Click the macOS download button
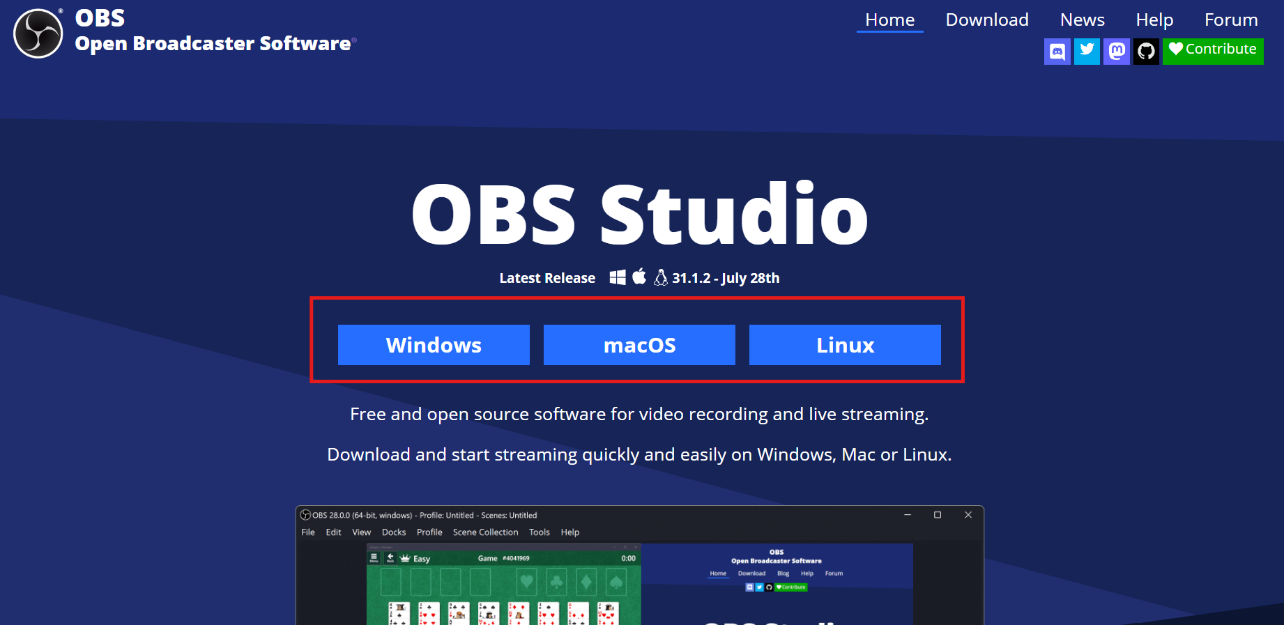The height and width of the screenshot is (625, 1284). [639, 345]
